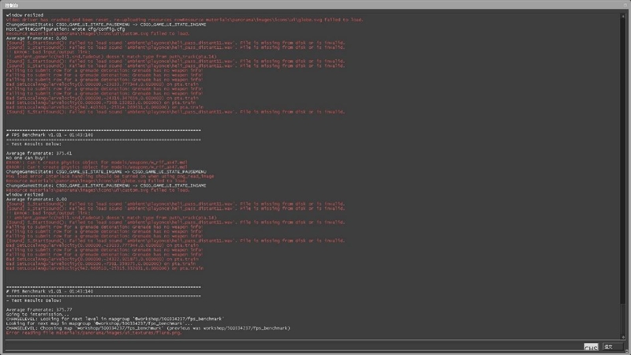
Task: Click the console scrollbar up arrow
Action: tap(623, 17)
